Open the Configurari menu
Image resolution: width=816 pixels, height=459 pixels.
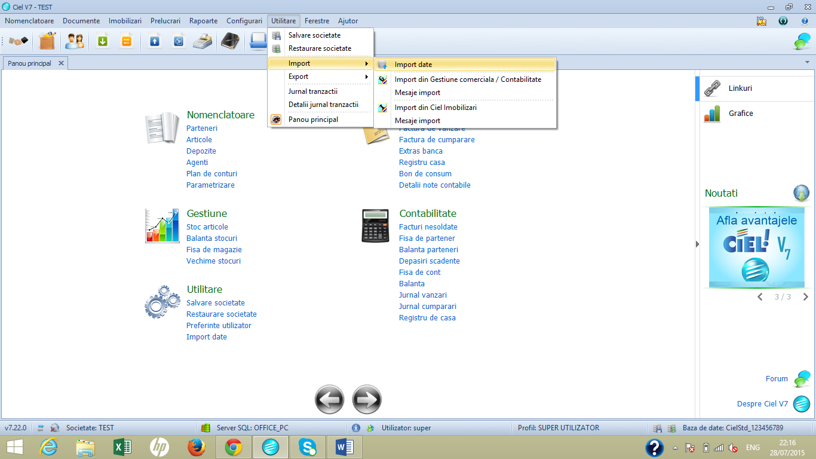coord(244,21)
